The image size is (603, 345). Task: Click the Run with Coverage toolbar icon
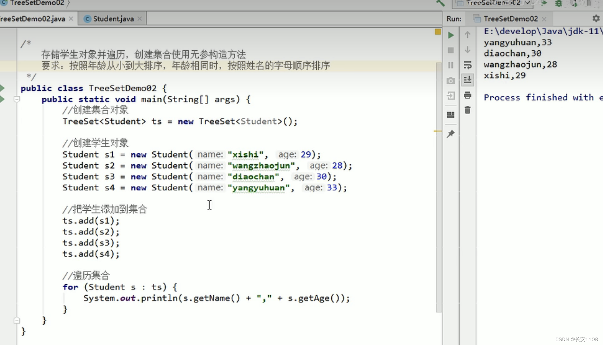pyautogui.click(x=574, y=3)
